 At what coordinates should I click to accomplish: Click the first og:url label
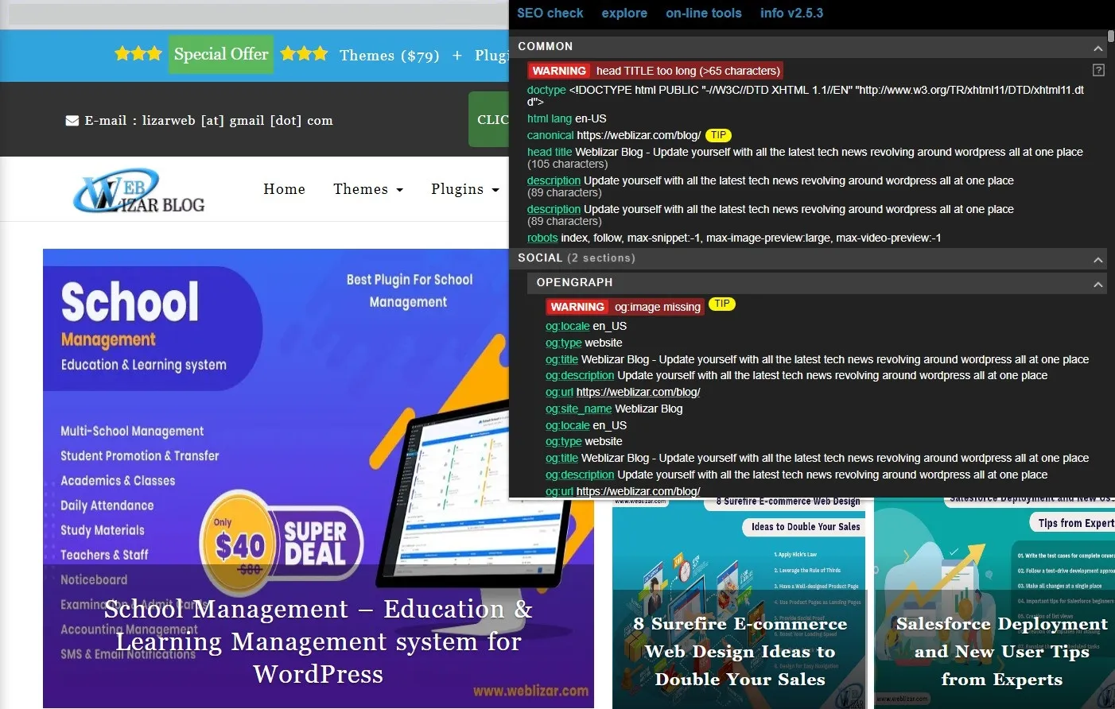pyautogui.click(x=560, y=392)
